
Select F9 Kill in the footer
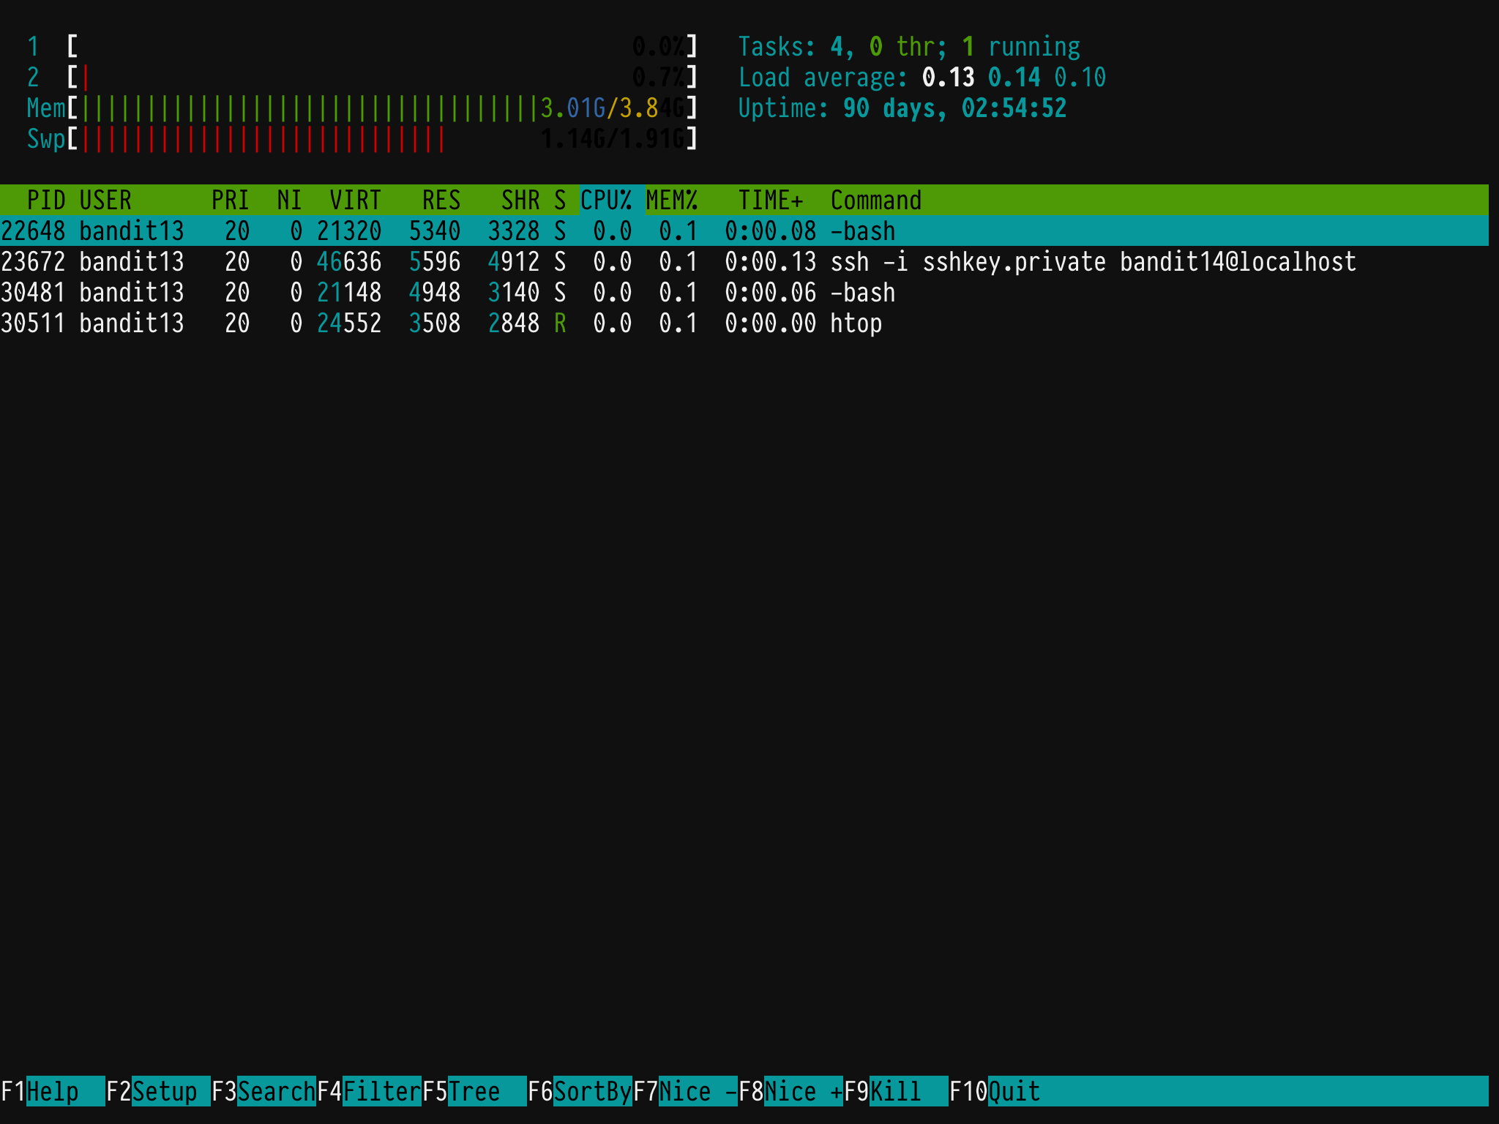897,1091
